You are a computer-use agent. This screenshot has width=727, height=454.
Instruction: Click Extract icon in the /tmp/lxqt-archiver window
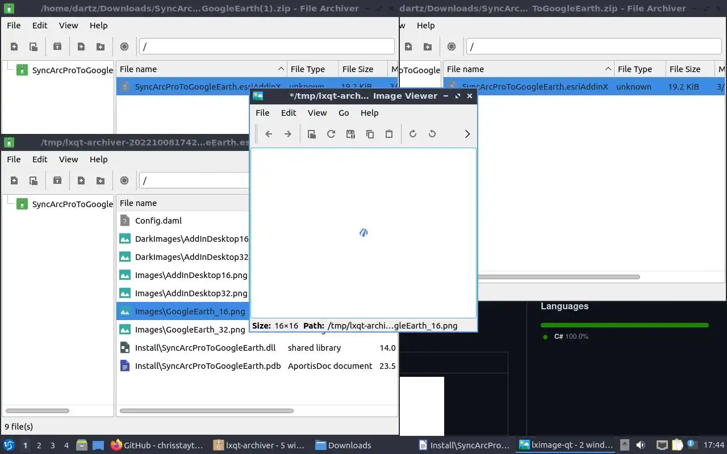57,180
